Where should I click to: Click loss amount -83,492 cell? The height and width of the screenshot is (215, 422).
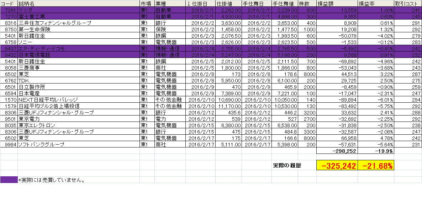337,106
